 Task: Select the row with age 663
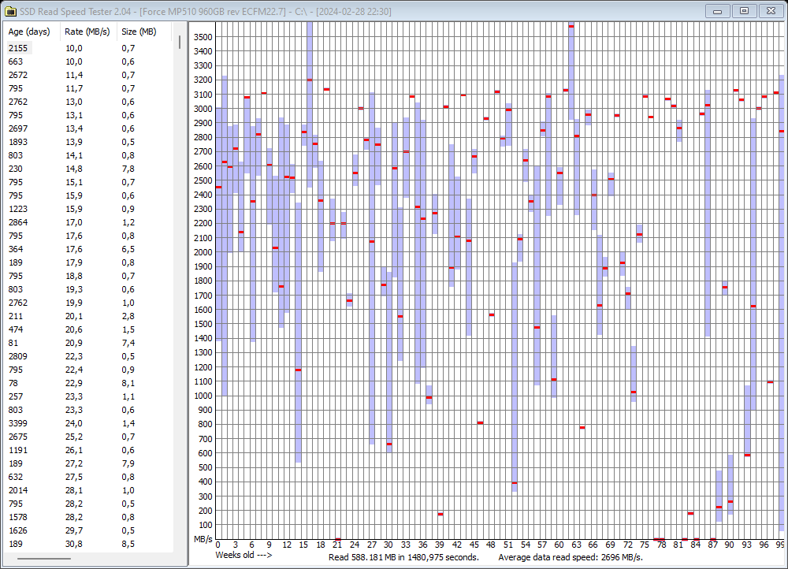click(88, 61)
